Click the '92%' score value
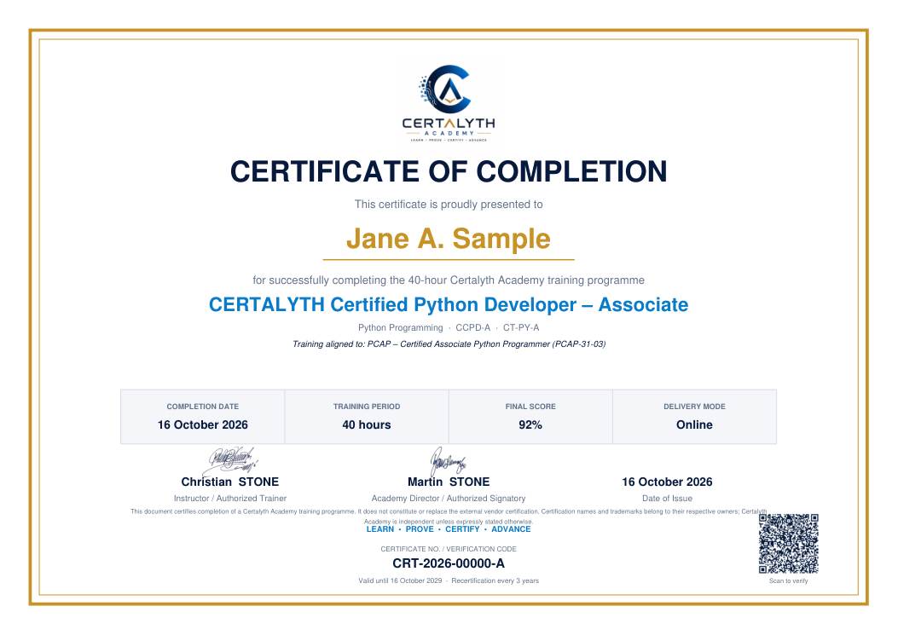 530,424
